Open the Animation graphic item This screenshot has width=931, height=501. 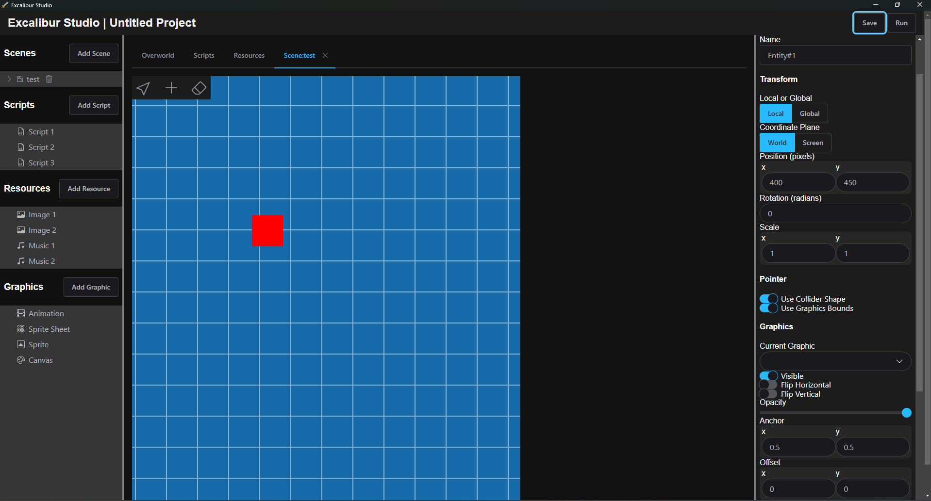46,313
